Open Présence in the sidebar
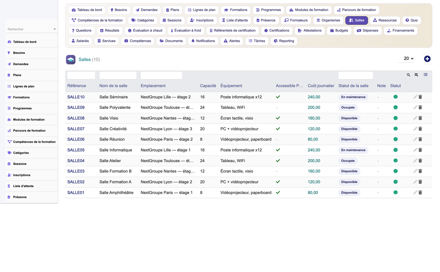 click(20, 197)
